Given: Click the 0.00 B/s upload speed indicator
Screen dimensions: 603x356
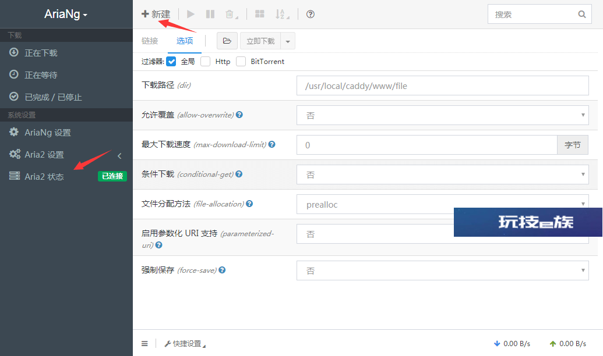Looking at the screenshot, I should (x=567, y=344).
